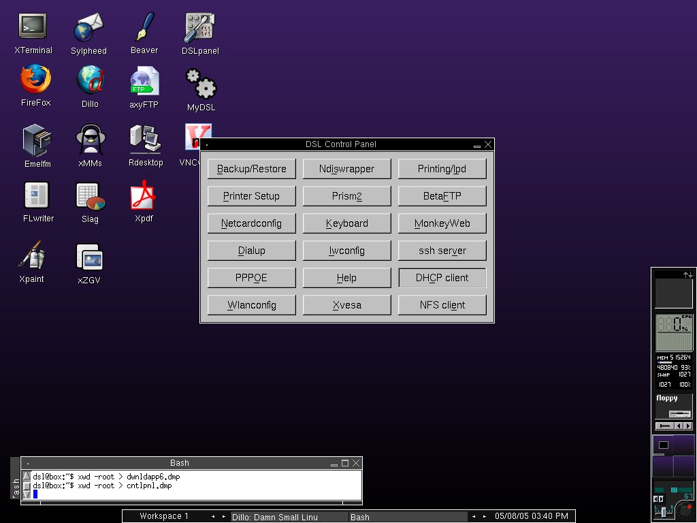The image size is (697, 523).
Task: Click the Help button
Action: pos(346,278)
